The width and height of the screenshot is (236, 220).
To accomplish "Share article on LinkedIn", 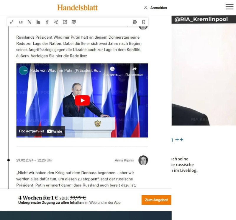I will click(38, 22).
